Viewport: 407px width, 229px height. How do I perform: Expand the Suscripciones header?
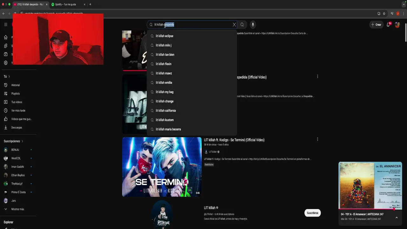[x=13, y=141]
